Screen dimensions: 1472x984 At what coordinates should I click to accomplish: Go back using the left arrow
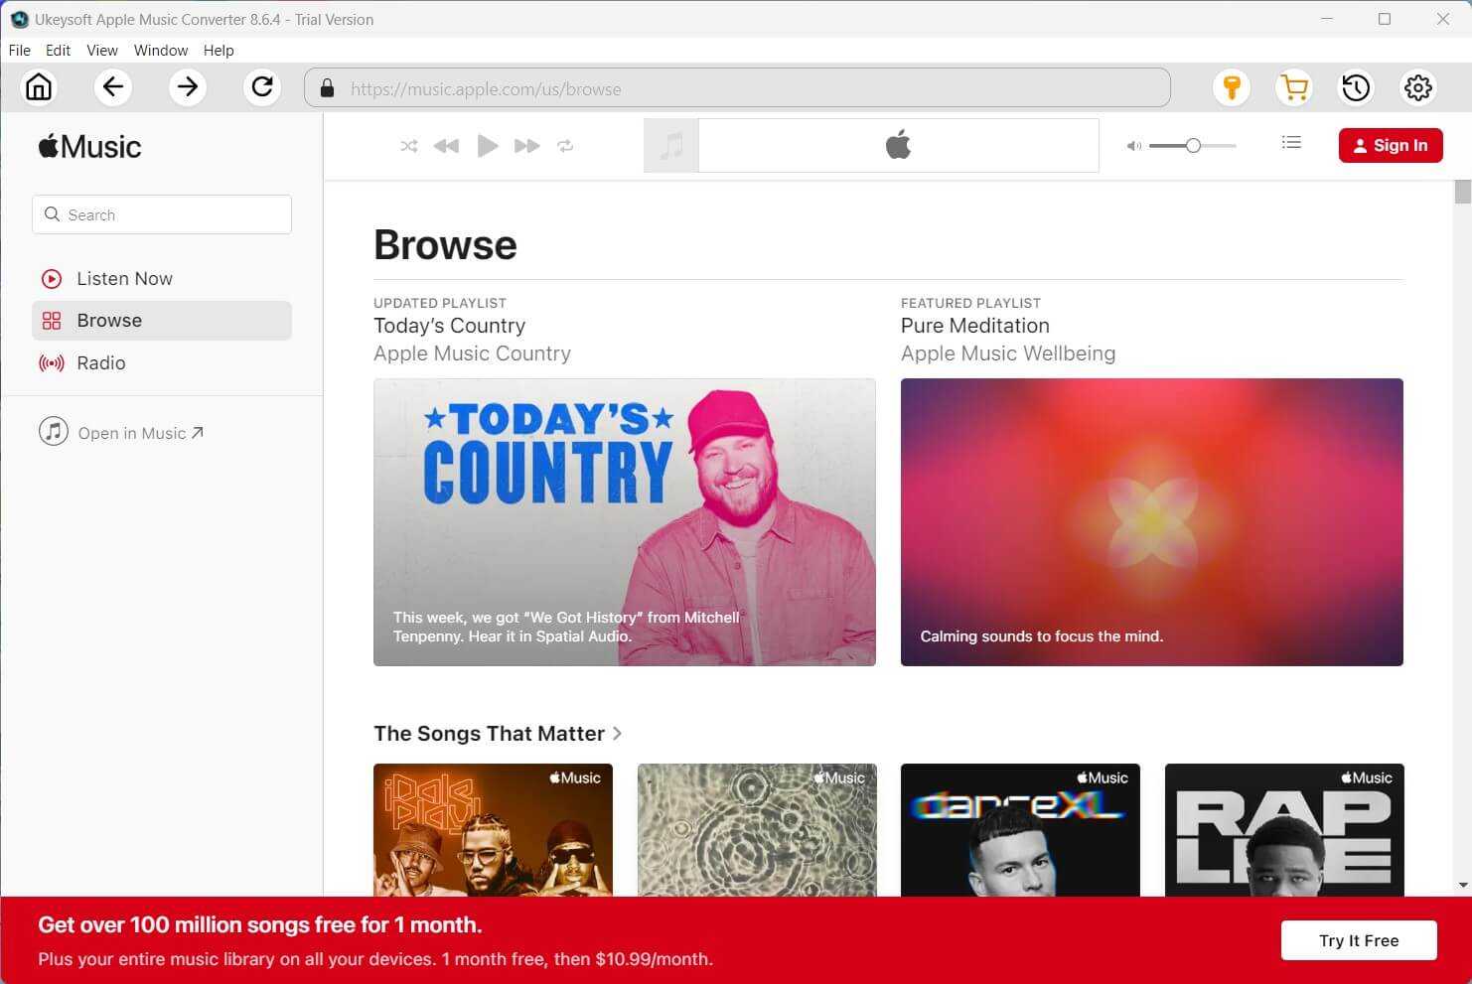113,87
